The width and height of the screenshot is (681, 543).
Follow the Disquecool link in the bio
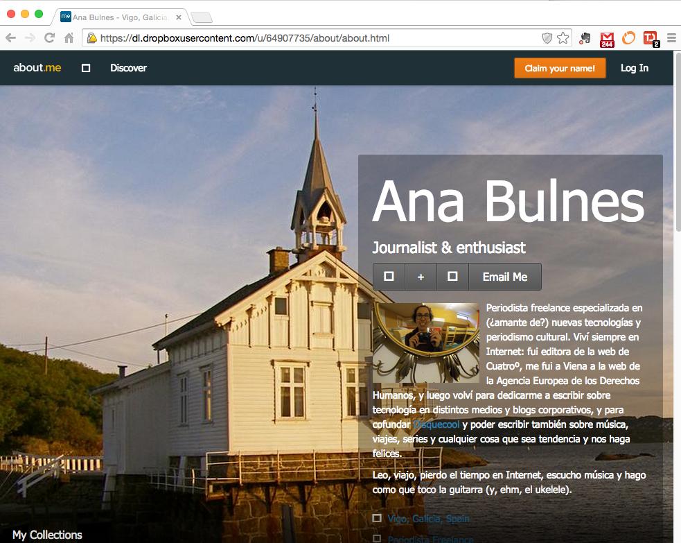point(436,424)
